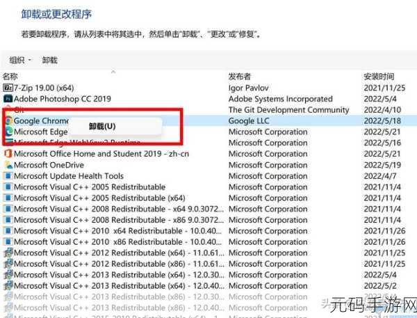Image resolution: width=417 pixels, height=318 pixels.
Task: Click install date 2022/4/10
Action: 382,110
